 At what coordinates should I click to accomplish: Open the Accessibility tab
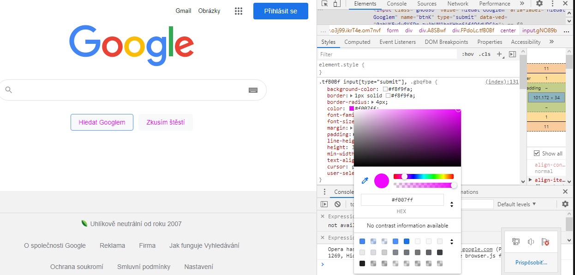tap(526, 42)
